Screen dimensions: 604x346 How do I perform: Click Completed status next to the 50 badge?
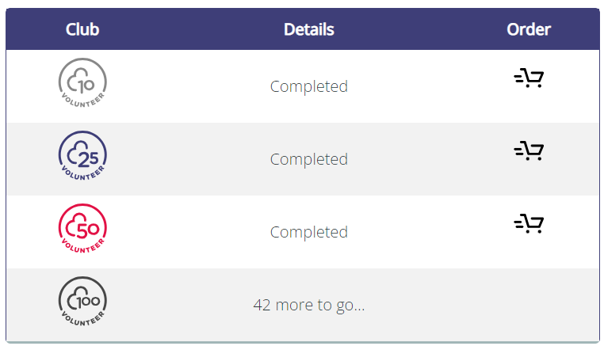coord(309,232)
